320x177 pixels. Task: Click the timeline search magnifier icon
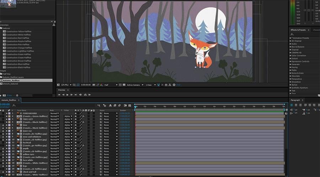tap(14, 105)
